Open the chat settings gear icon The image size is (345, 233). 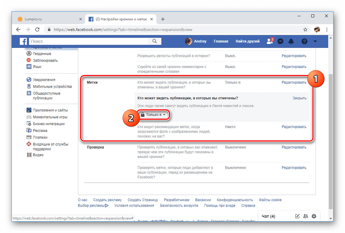click(314, 216)
